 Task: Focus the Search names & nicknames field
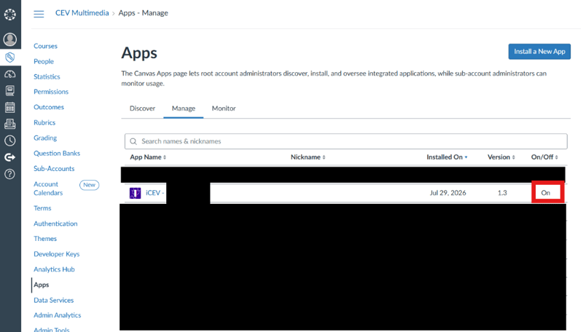tap(345, 141)
